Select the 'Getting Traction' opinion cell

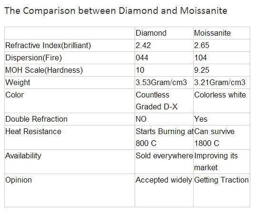pos(222,180)
